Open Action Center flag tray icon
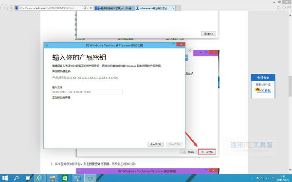Screen dimensions: 292x182 (x=258, y=178)
